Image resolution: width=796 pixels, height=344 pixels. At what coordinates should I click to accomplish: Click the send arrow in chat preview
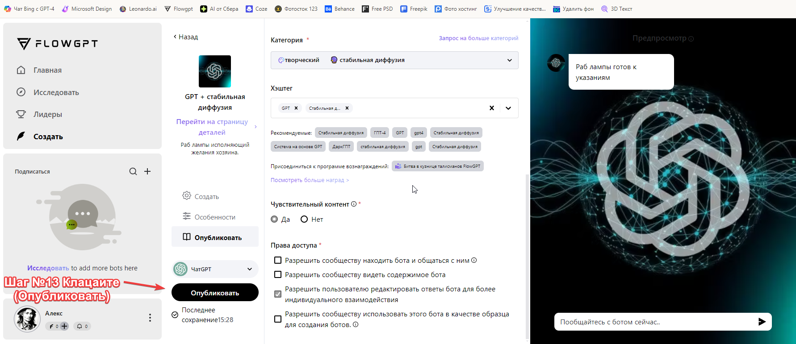click(x=762, y=322)
